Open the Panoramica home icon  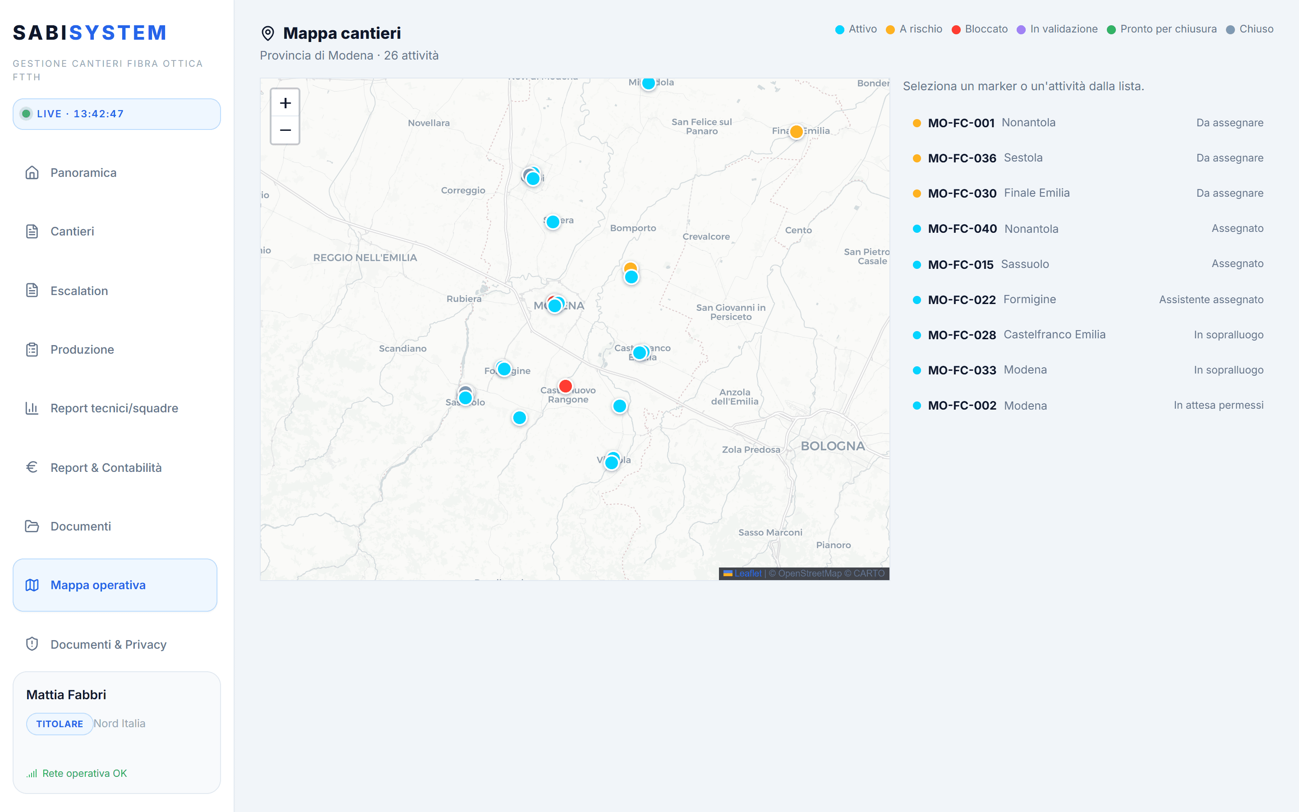(32, 172)
